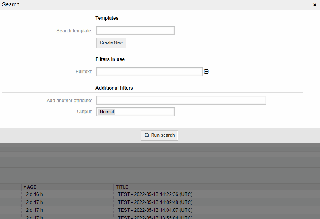Remove the Fulltext filter with minus icon
This screenshot has height=219, width=320.
coord(206,72)
